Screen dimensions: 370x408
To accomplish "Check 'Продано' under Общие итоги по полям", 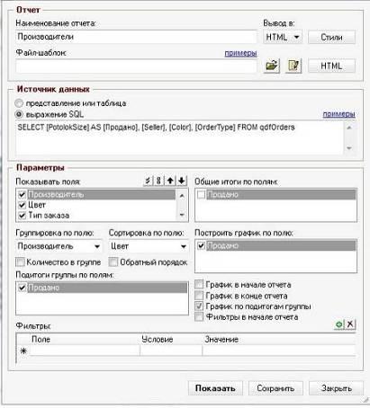I will [201, 195].
